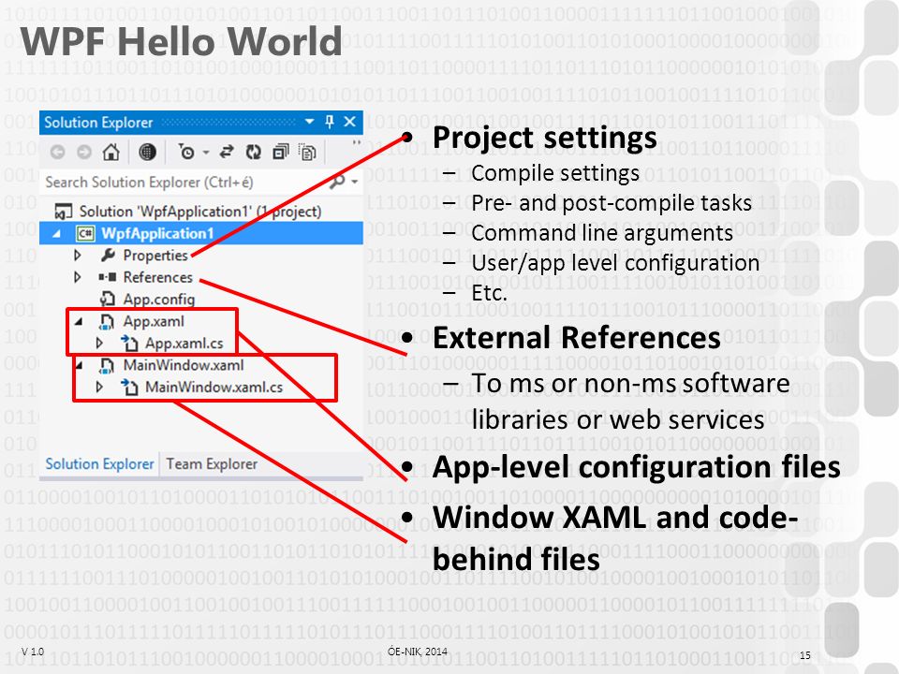Click the Collapse All icon

coord(280,152)
